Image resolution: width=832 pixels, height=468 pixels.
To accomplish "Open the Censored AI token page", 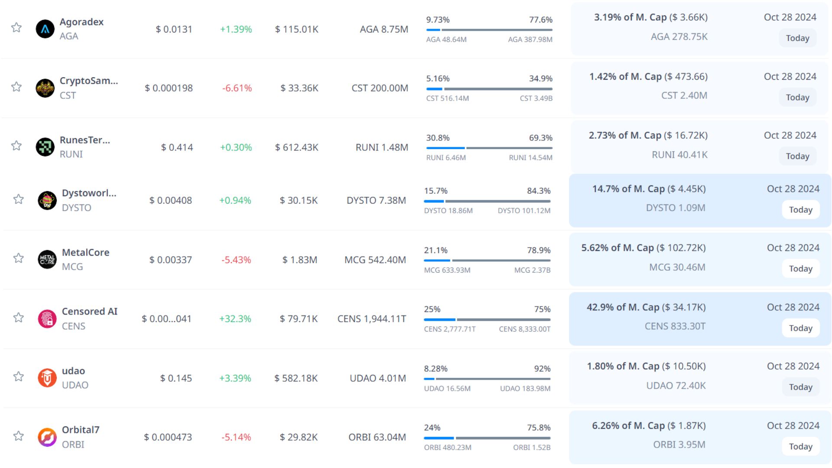I will click(x=89, y=312).
